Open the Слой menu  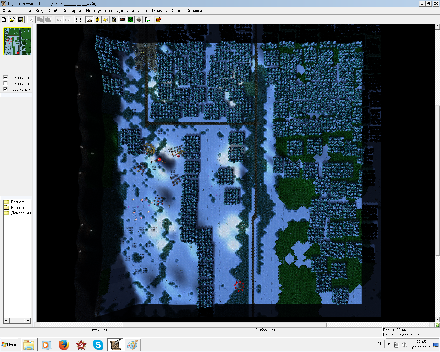pyautogui.click(x=52, y=11)
